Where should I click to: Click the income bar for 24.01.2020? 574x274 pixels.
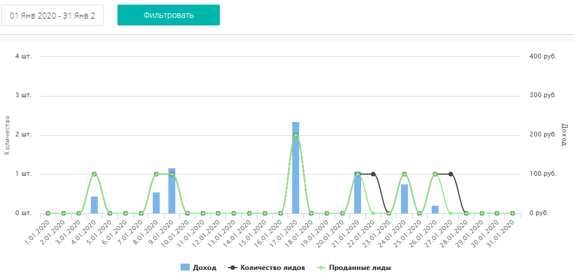(404, 199)
